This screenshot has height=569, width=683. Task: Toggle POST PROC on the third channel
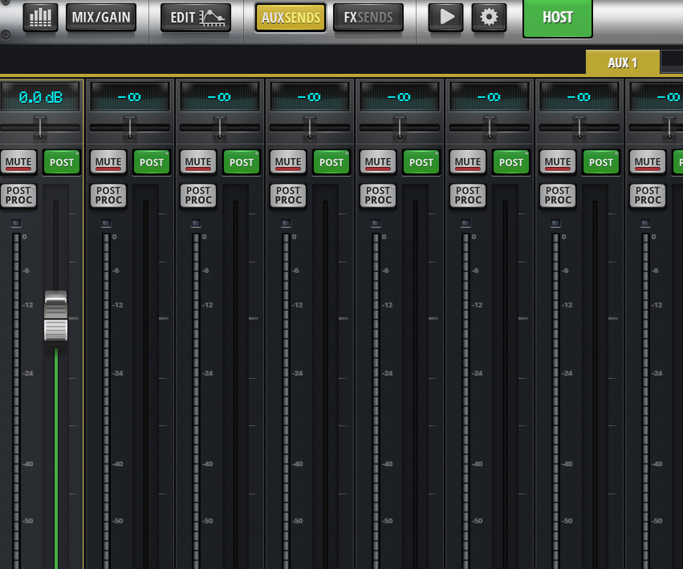point(197,194)
